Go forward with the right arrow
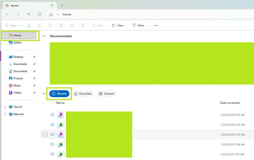Screen dimensions: 254x160 tap(18, 14)
